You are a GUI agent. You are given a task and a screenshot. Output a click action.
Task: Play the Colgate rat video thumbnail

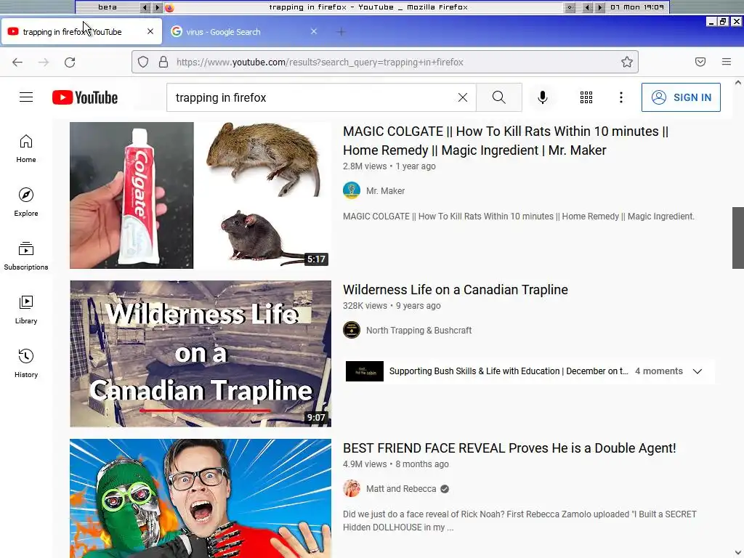(201, 195)
